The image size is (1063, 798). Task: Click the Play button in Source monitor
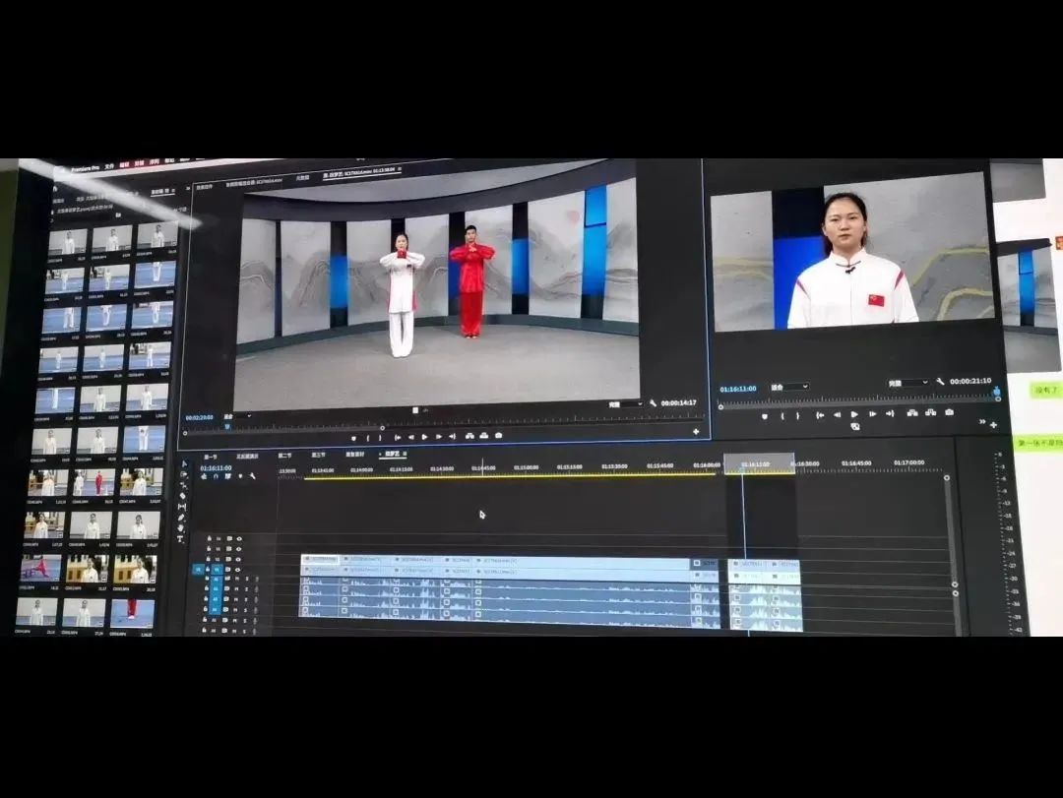pos(424,436)
